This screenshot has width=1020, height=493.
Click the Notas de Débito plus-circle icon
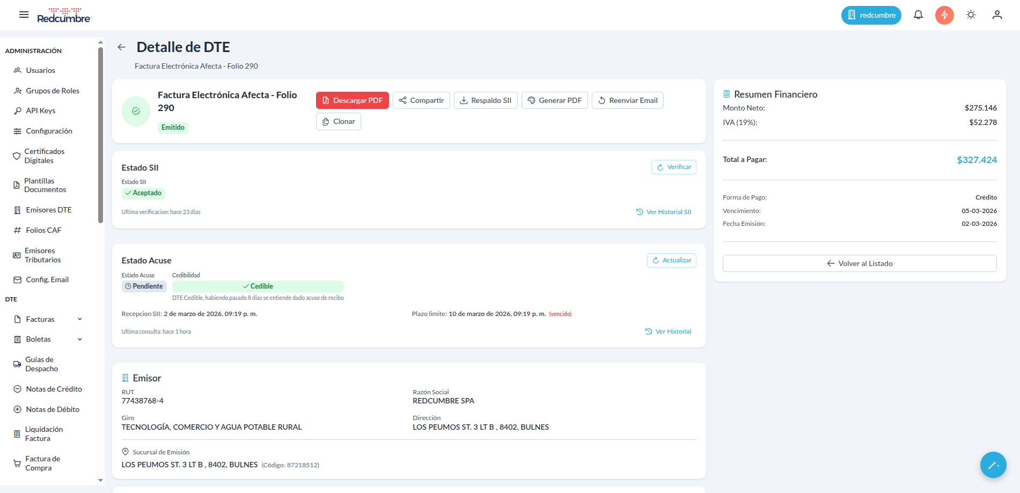[x=17, y=409]
